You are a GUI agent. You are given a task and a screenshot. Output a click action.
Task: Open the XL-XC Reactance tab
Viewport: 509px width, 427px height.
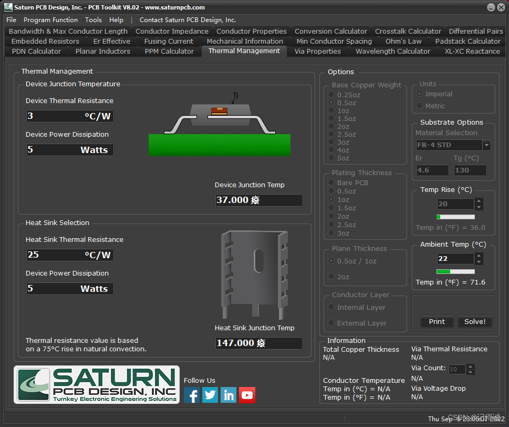pyautogui.click(x=472, y=52)
